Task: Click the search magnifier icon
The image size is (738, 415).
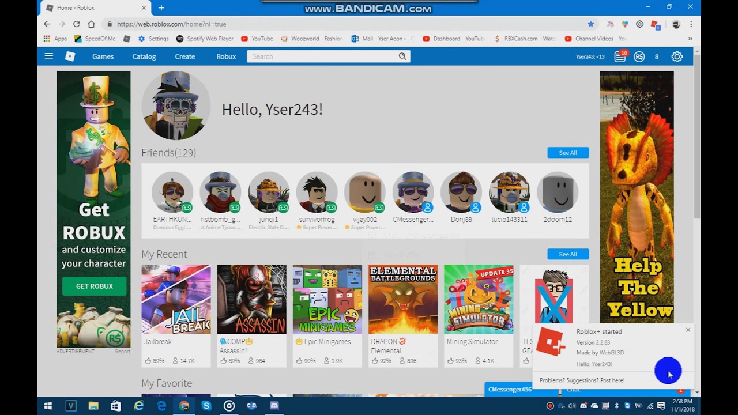Action: (x=402, y=56)
